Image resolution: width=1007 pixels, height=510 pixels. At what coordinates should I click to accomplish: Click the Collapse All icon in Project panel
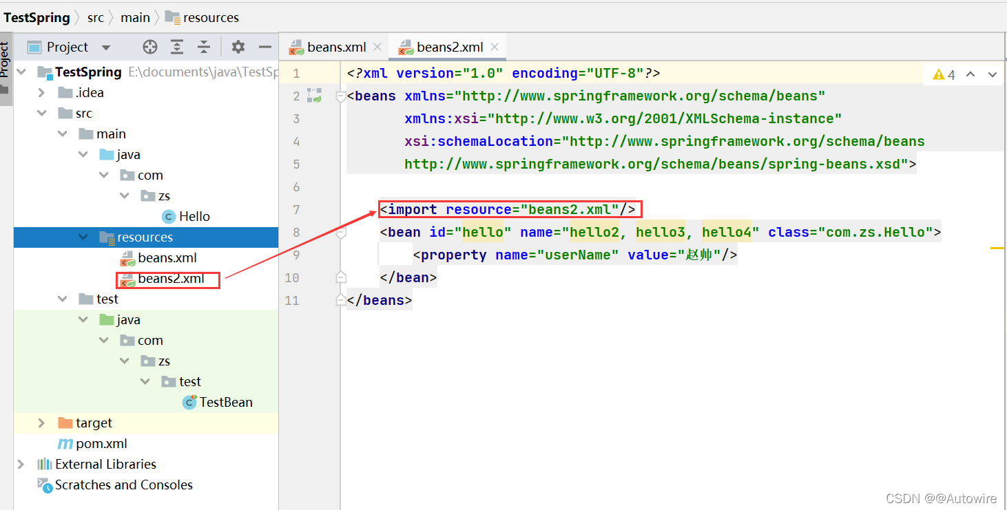[204, 47]
